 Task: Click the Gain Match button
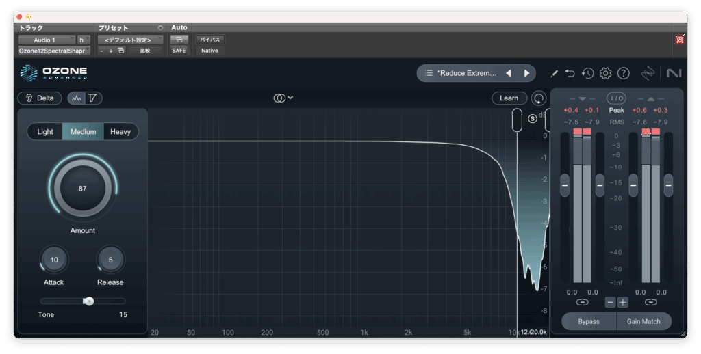click(x=643, y=321)
